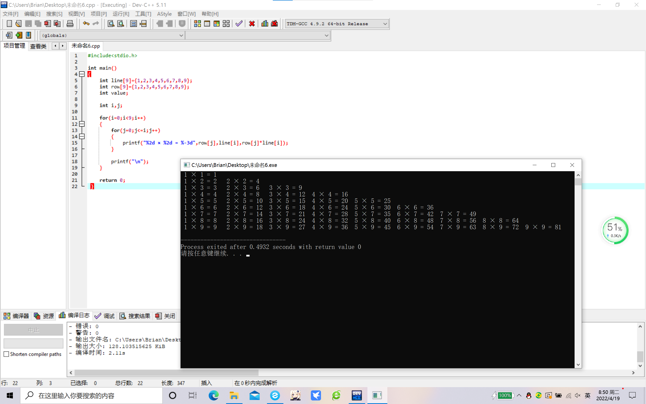Collapse the outer for-loop fold at line 12
The width and height of the screenshot is (646, 404).
point(82,124)
